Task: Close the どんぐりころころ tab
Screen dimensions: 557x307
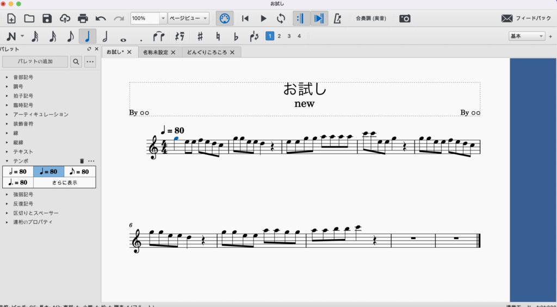Action: point(232,52)
